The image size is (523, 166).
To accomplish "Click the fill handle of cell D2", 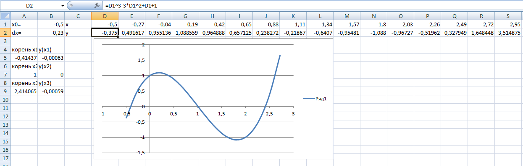I will [118, 37].
